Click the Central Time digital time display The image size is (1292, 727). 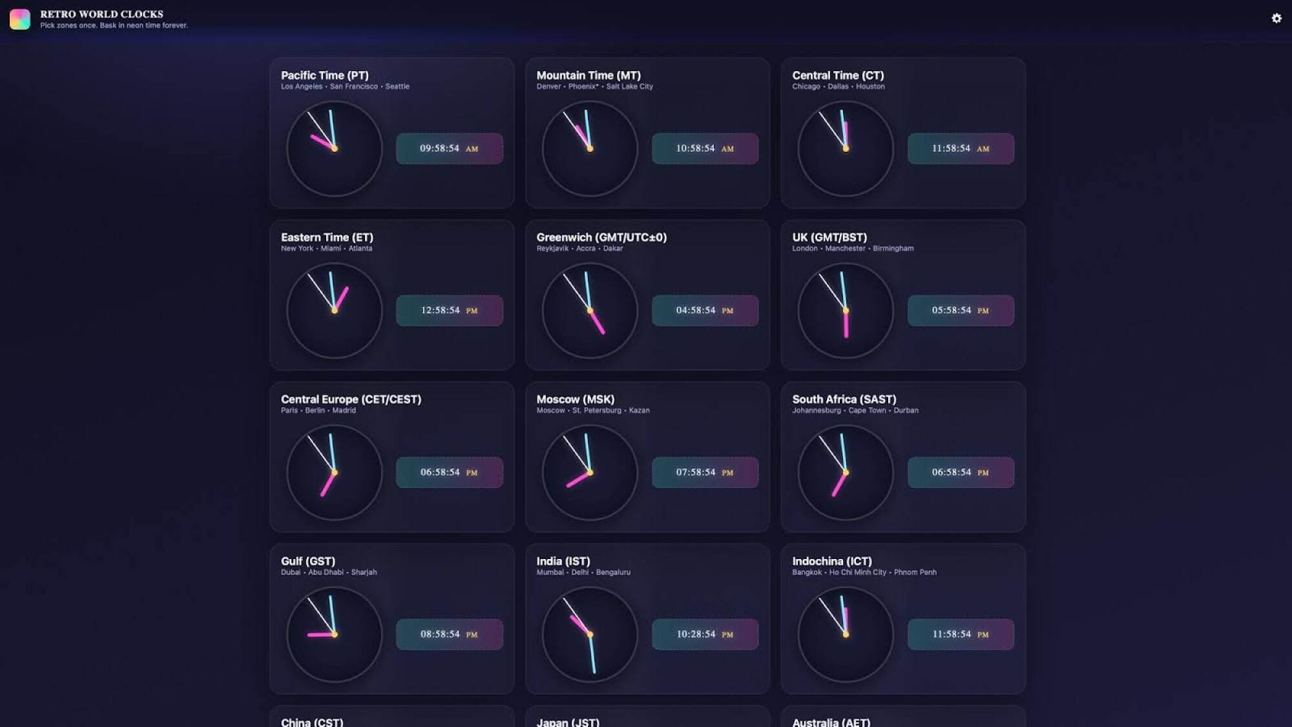click(x=961, y=148)
